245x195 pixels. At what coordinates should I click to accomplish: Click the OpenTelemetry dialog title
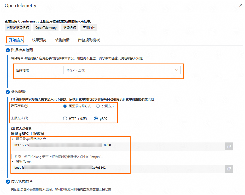tap(20, 5)
